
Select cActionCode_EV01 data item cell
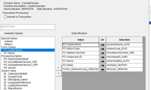click(125, 49)
